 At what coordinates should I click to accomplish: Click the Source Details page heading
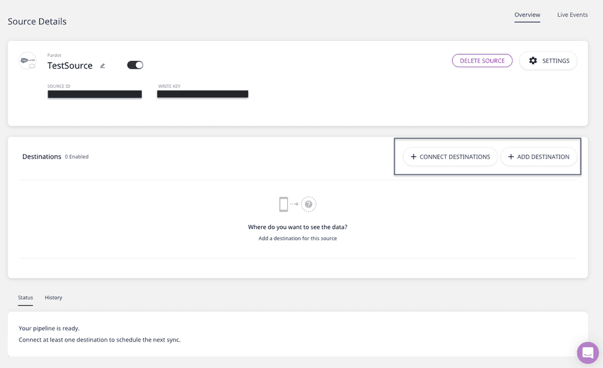point(37,21)
